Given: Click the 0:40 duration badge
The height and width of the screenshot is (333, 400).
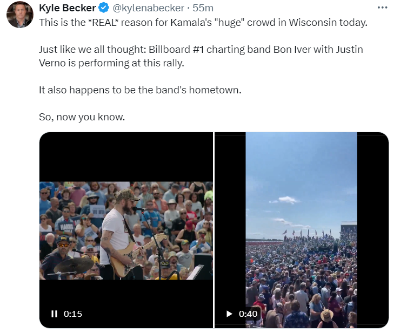Looking at the screenshot, I should (248, 314).
